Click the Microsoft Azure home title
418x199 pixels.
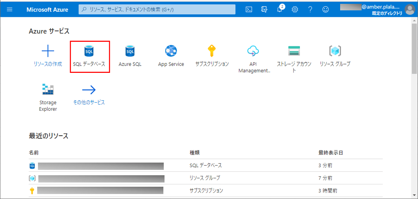[x=47, y=10]
